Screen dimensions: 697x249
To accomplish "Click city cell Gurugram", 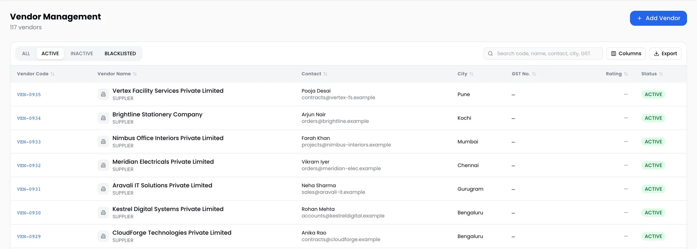I will [470, 189].
